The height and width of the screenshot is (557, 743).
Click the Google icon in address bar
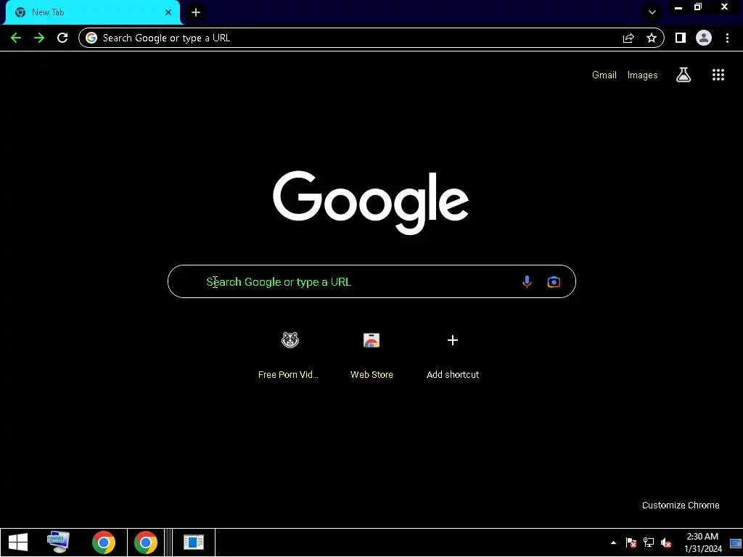[x=91, y=38]
